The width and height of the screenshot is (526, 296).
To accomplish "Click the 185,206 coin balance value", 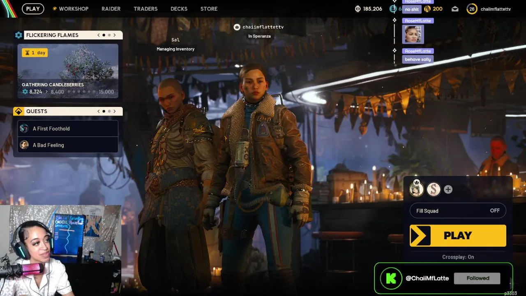I will [x=372, y=9].
